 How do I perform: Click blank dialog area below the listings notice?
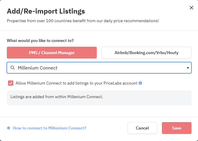(99, 111)
